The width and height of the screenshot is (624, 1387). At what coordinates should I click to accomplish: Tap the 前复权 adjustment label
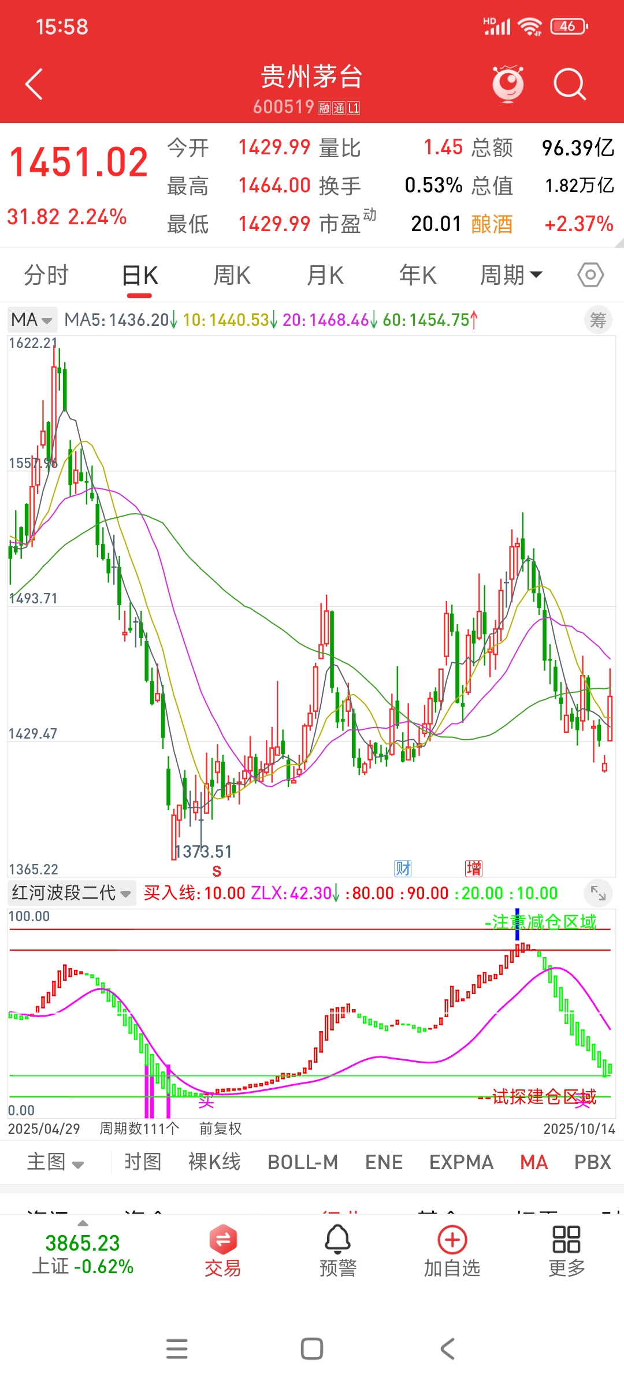tap(221, 1128)
